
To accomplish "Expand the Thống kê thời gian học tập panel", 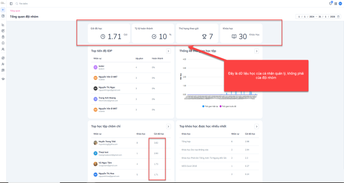I will pos(257,51).
